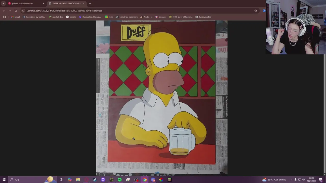Screen dimensions: 326x183
Task: Open Steam from the taskbar
Action: click(94, 180)
